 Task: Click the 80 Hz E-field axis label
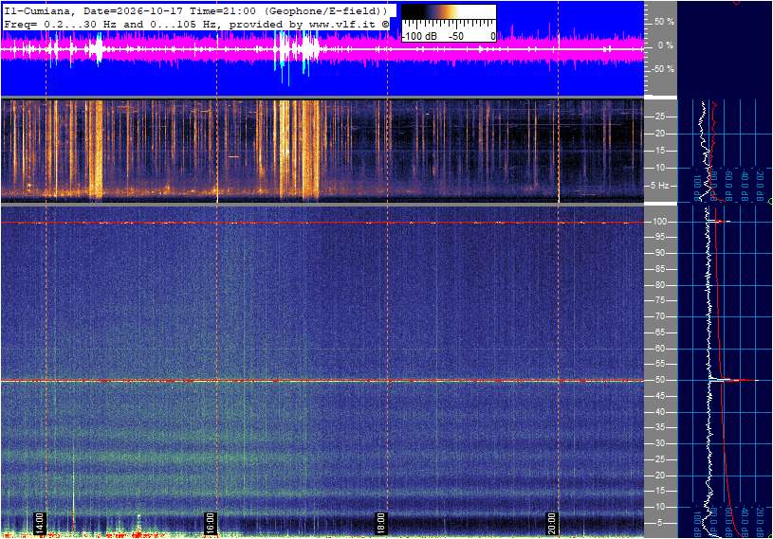[659, 285]
